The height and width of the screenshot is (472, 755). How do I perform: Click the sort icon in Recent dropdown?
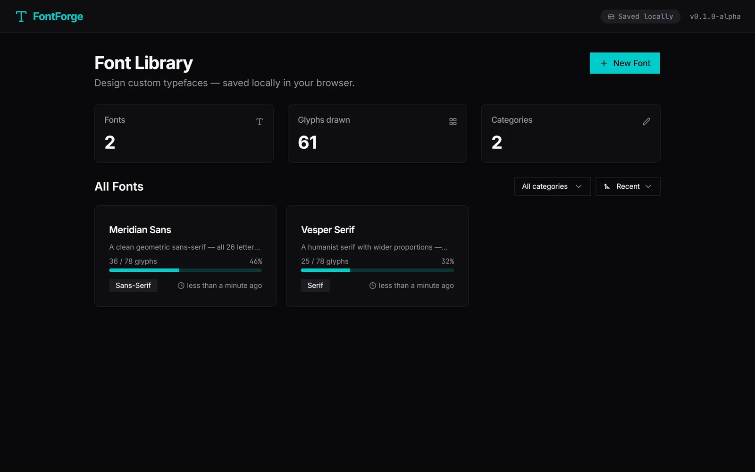tap(607, 186)
